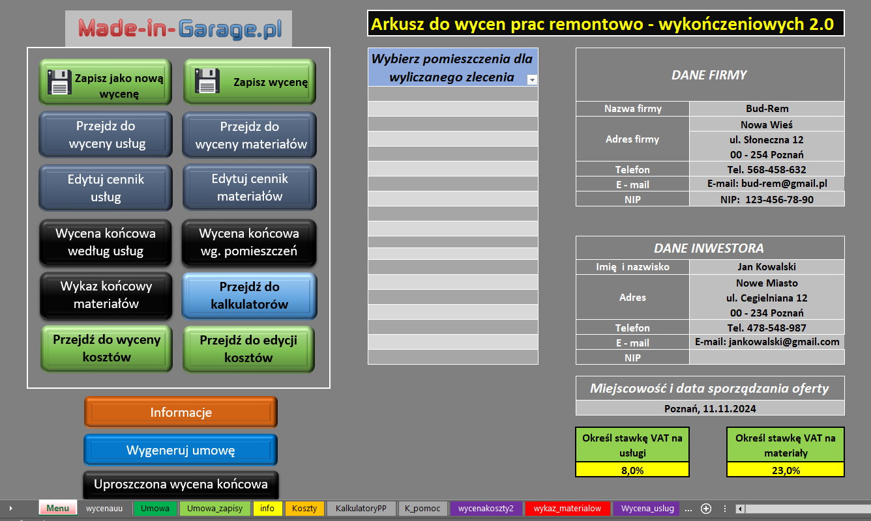Open the sheet tab options three-dot icon

pyautogui.click(x=724, y=509)
